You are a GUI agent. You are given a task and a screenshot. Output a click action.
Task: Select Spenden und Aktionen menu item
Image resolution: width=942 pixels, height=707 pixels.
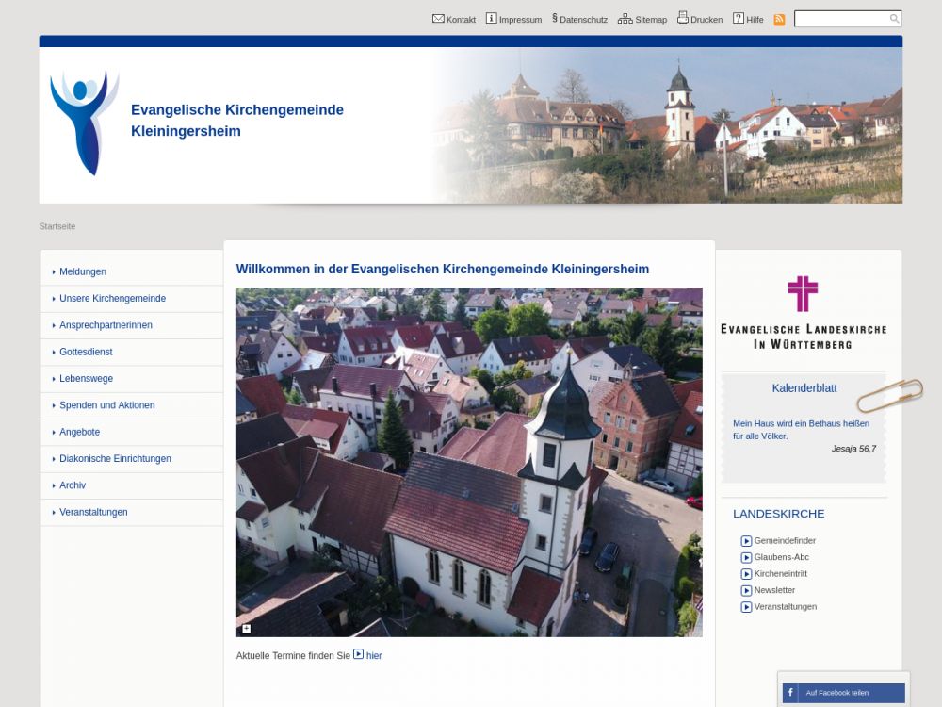click(x=106, y=405)
